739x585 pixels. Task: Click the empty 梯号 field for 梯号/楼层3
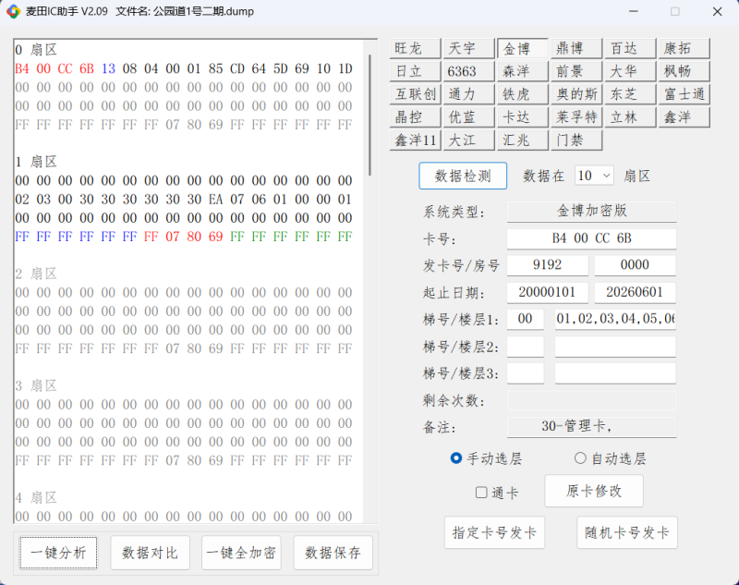[526, 373]
